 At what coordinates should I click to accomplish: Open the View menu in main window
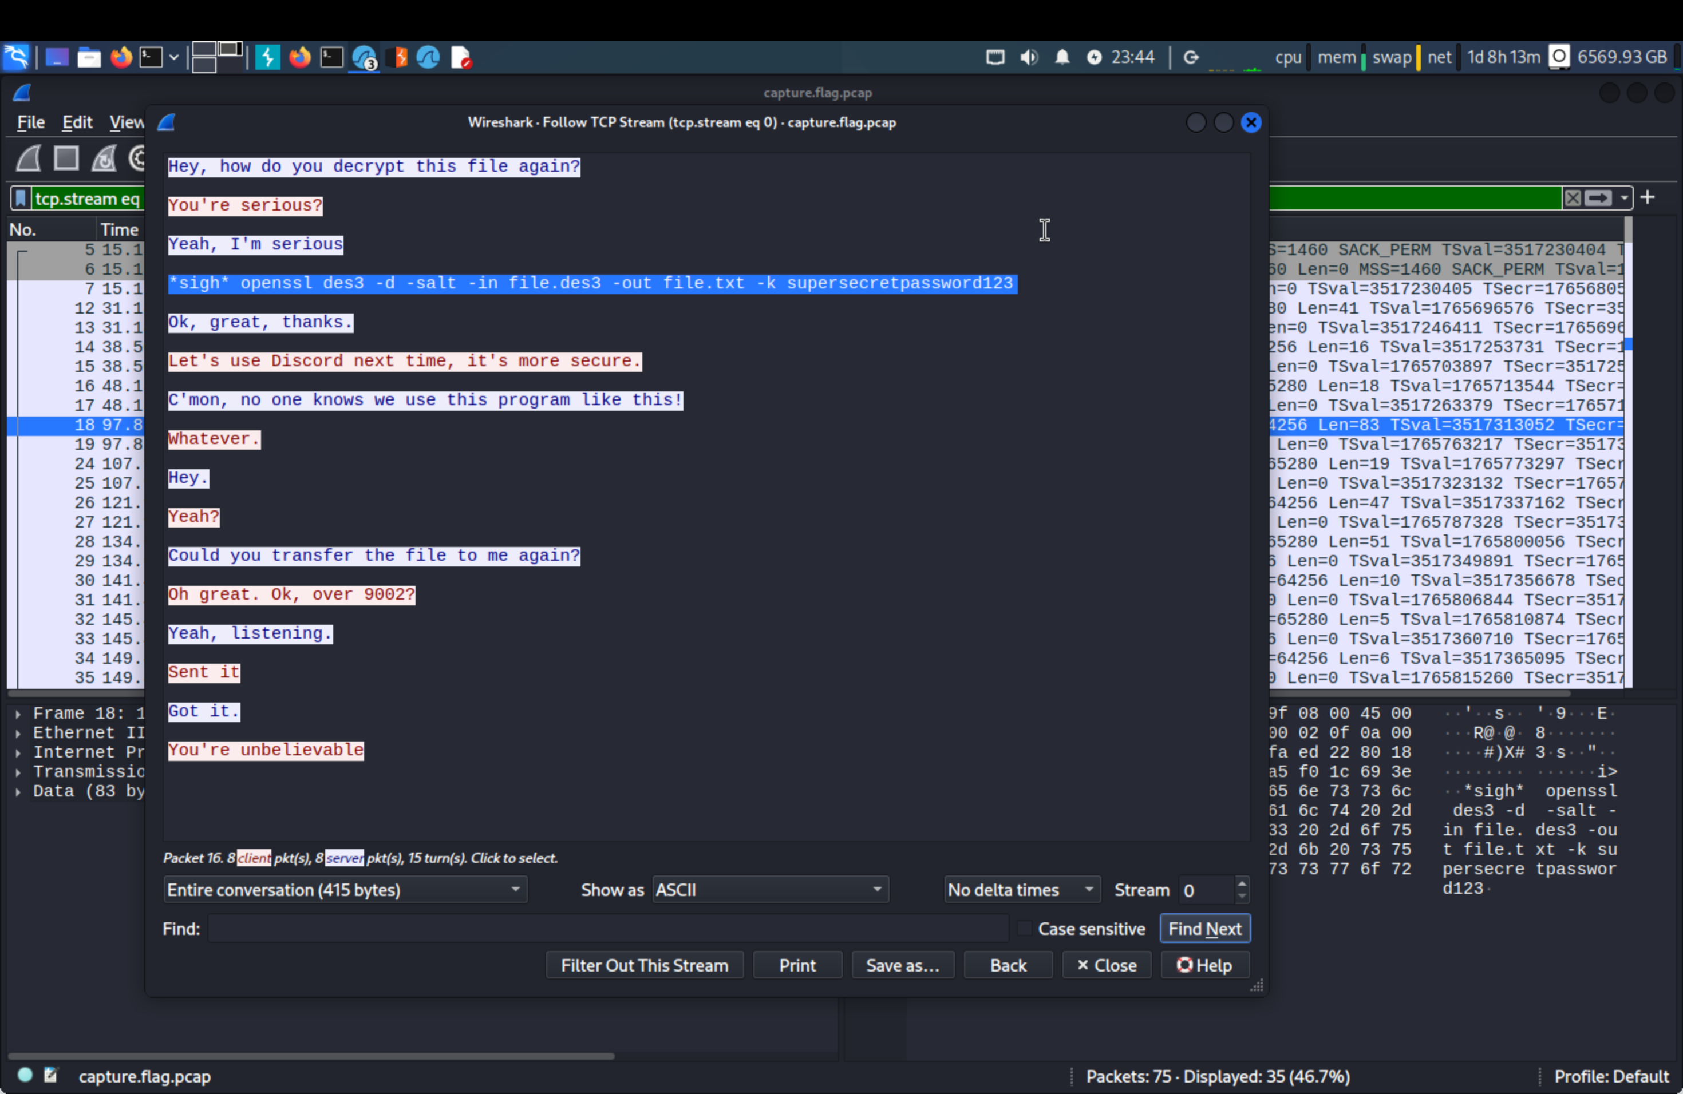pyautogui.click(x=127, y=122)
